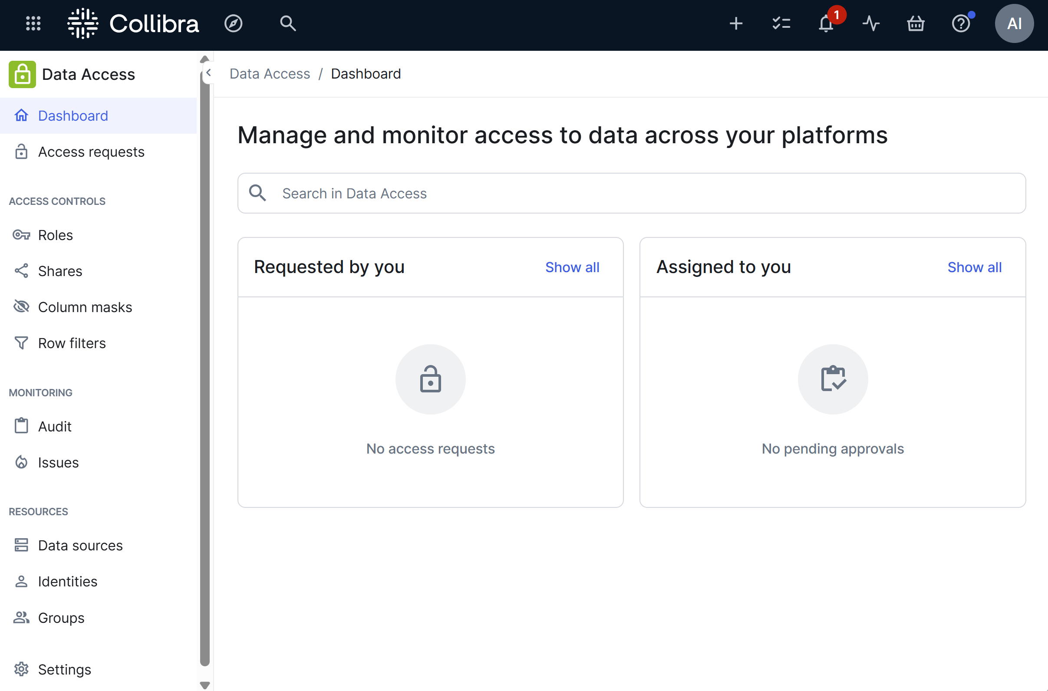Open Audit under Monitoring
Screen dimensions: 1048x691
click(98, 426)
